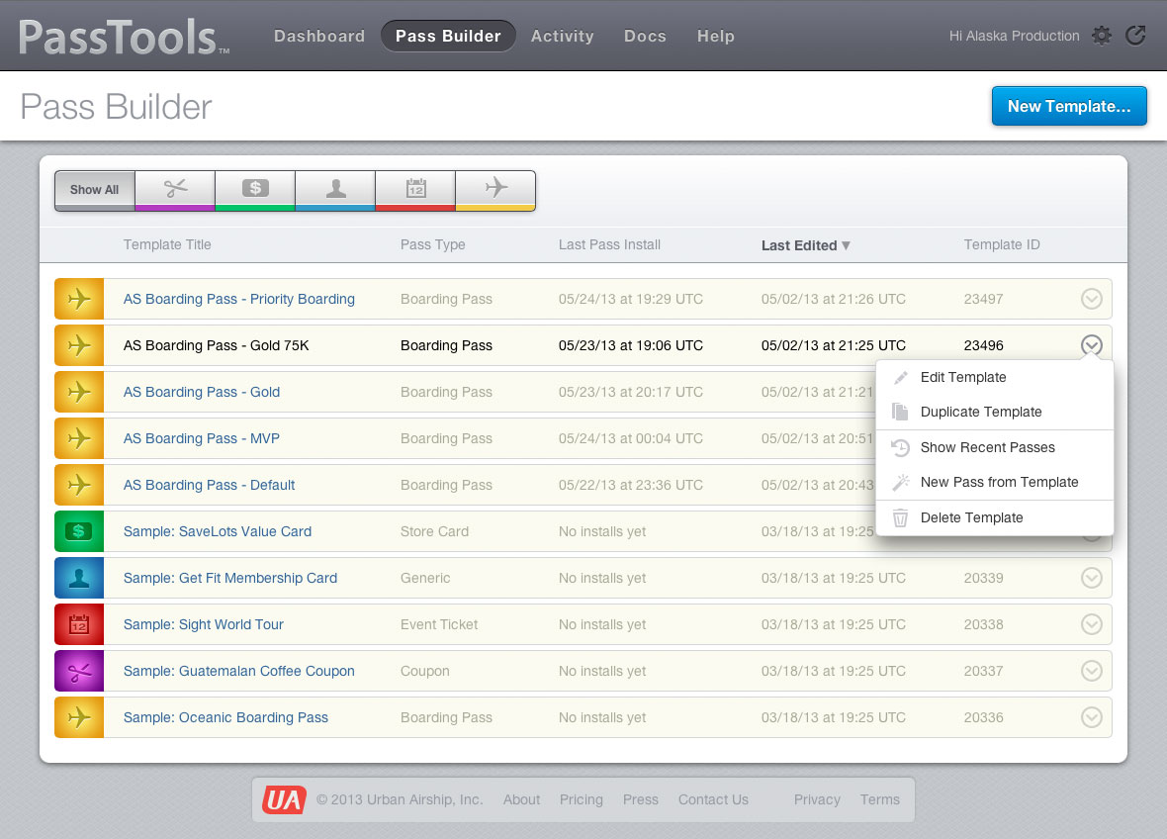Click purple scissors icon for Guatemalan Coffee Coupon
Image resolution: width=1167 pixels, height=839 pixels.
(79, 672)
